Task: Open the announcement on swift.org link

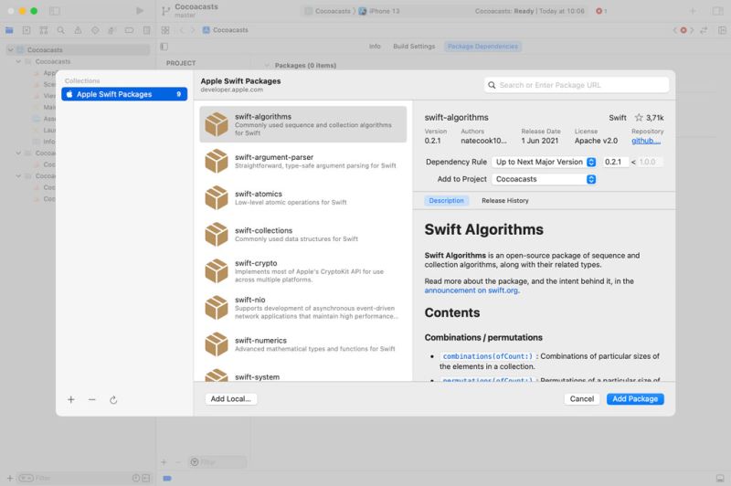Action: click(x=471, y=291)
